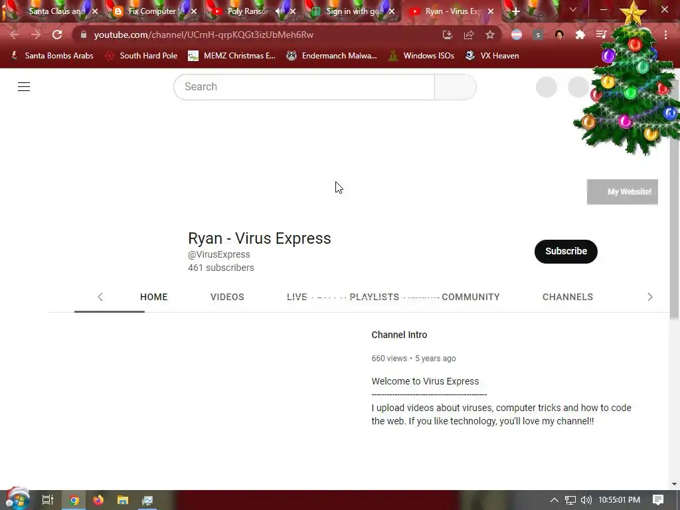
Task: Focus the YouTube Search field
Action: point(304,87)
